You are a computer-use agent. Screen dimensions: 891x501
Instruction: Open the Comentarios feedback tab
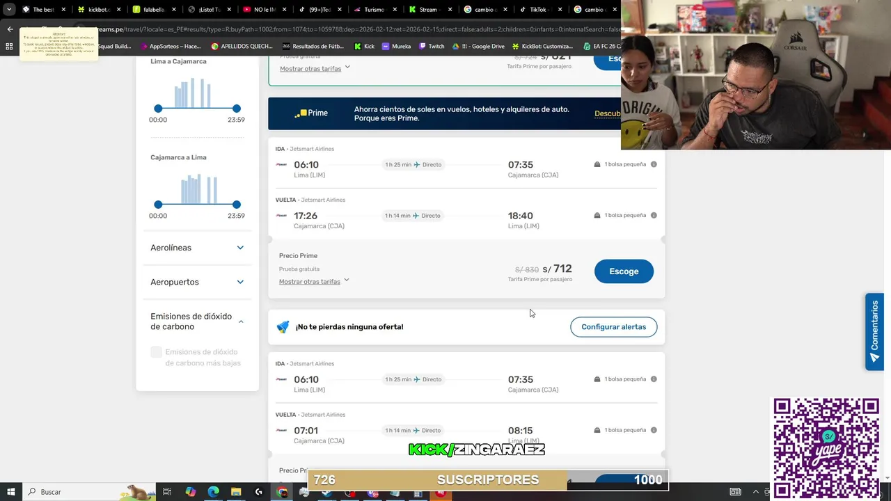874,332
